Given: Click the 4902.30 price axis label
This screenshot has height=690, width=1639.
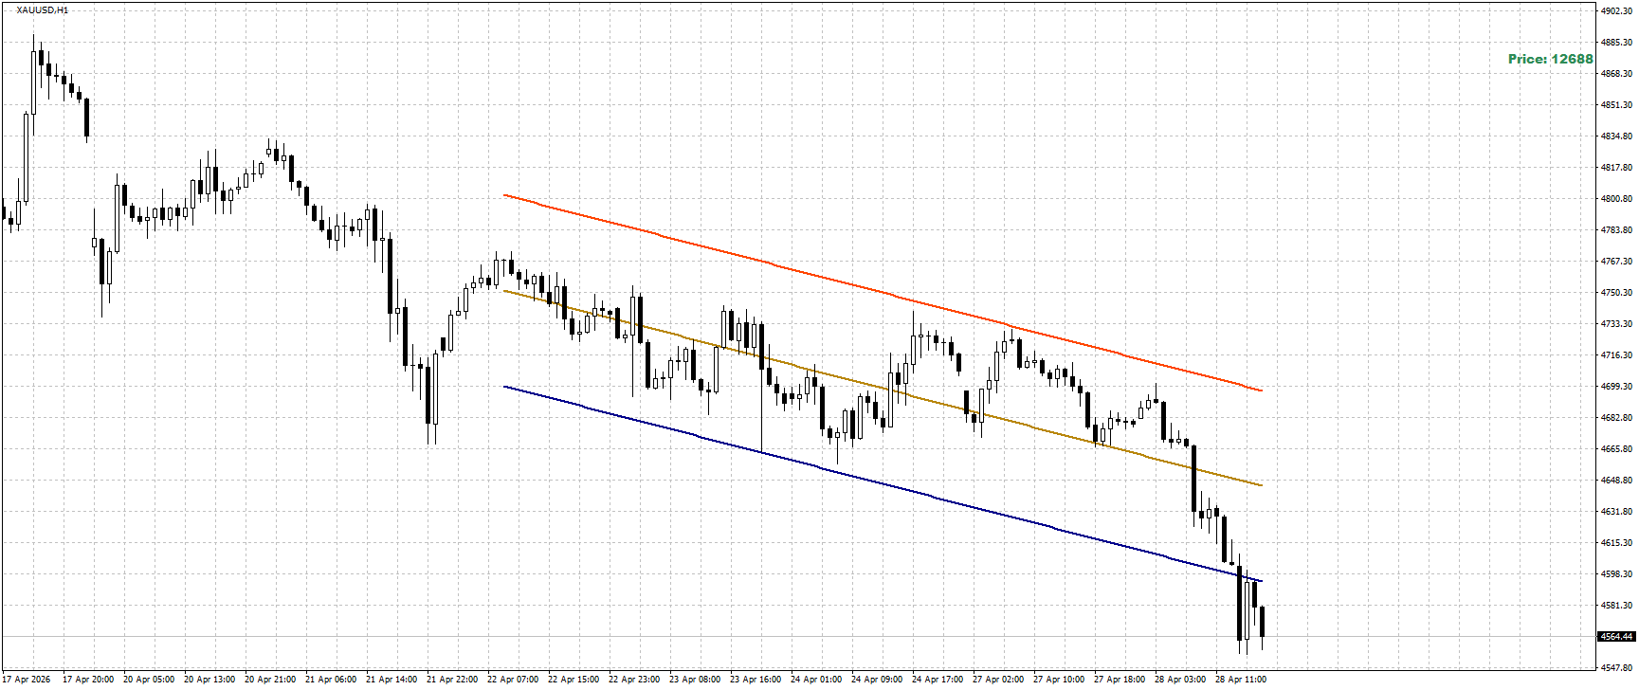Looking at the screenshot, I should point(1616,10).
